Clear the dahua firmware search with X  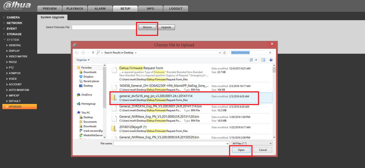point(270,52)
